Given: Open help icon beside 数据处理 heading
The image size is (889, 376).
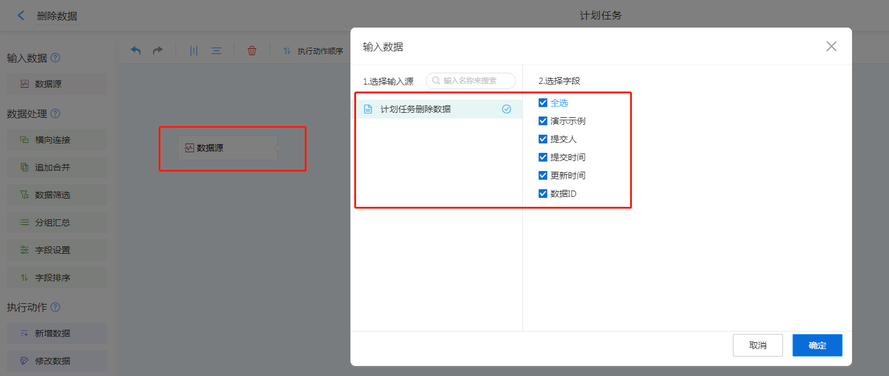Looking at the screenshot, I should click(55, 114).
